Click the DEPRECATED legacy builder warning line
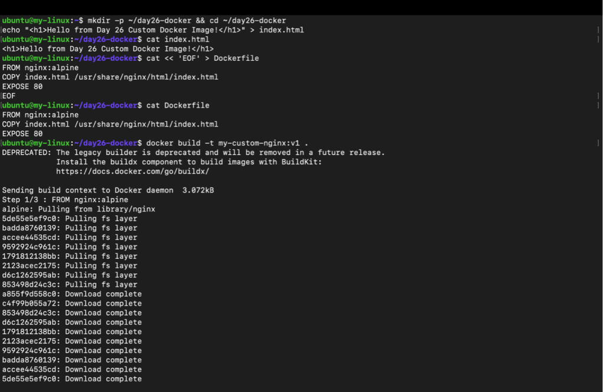The image size is (605, 392). pos(194,153)
